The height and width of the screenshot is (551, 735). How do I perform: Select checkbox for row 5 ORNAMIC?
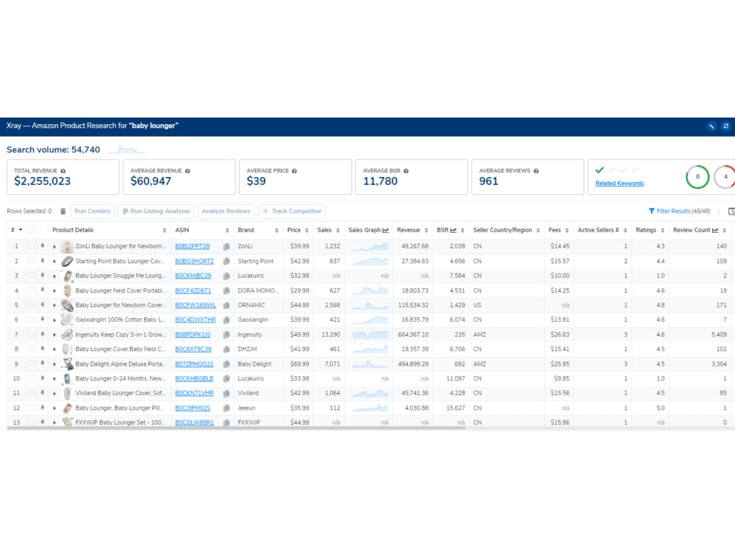click(32, 305)
